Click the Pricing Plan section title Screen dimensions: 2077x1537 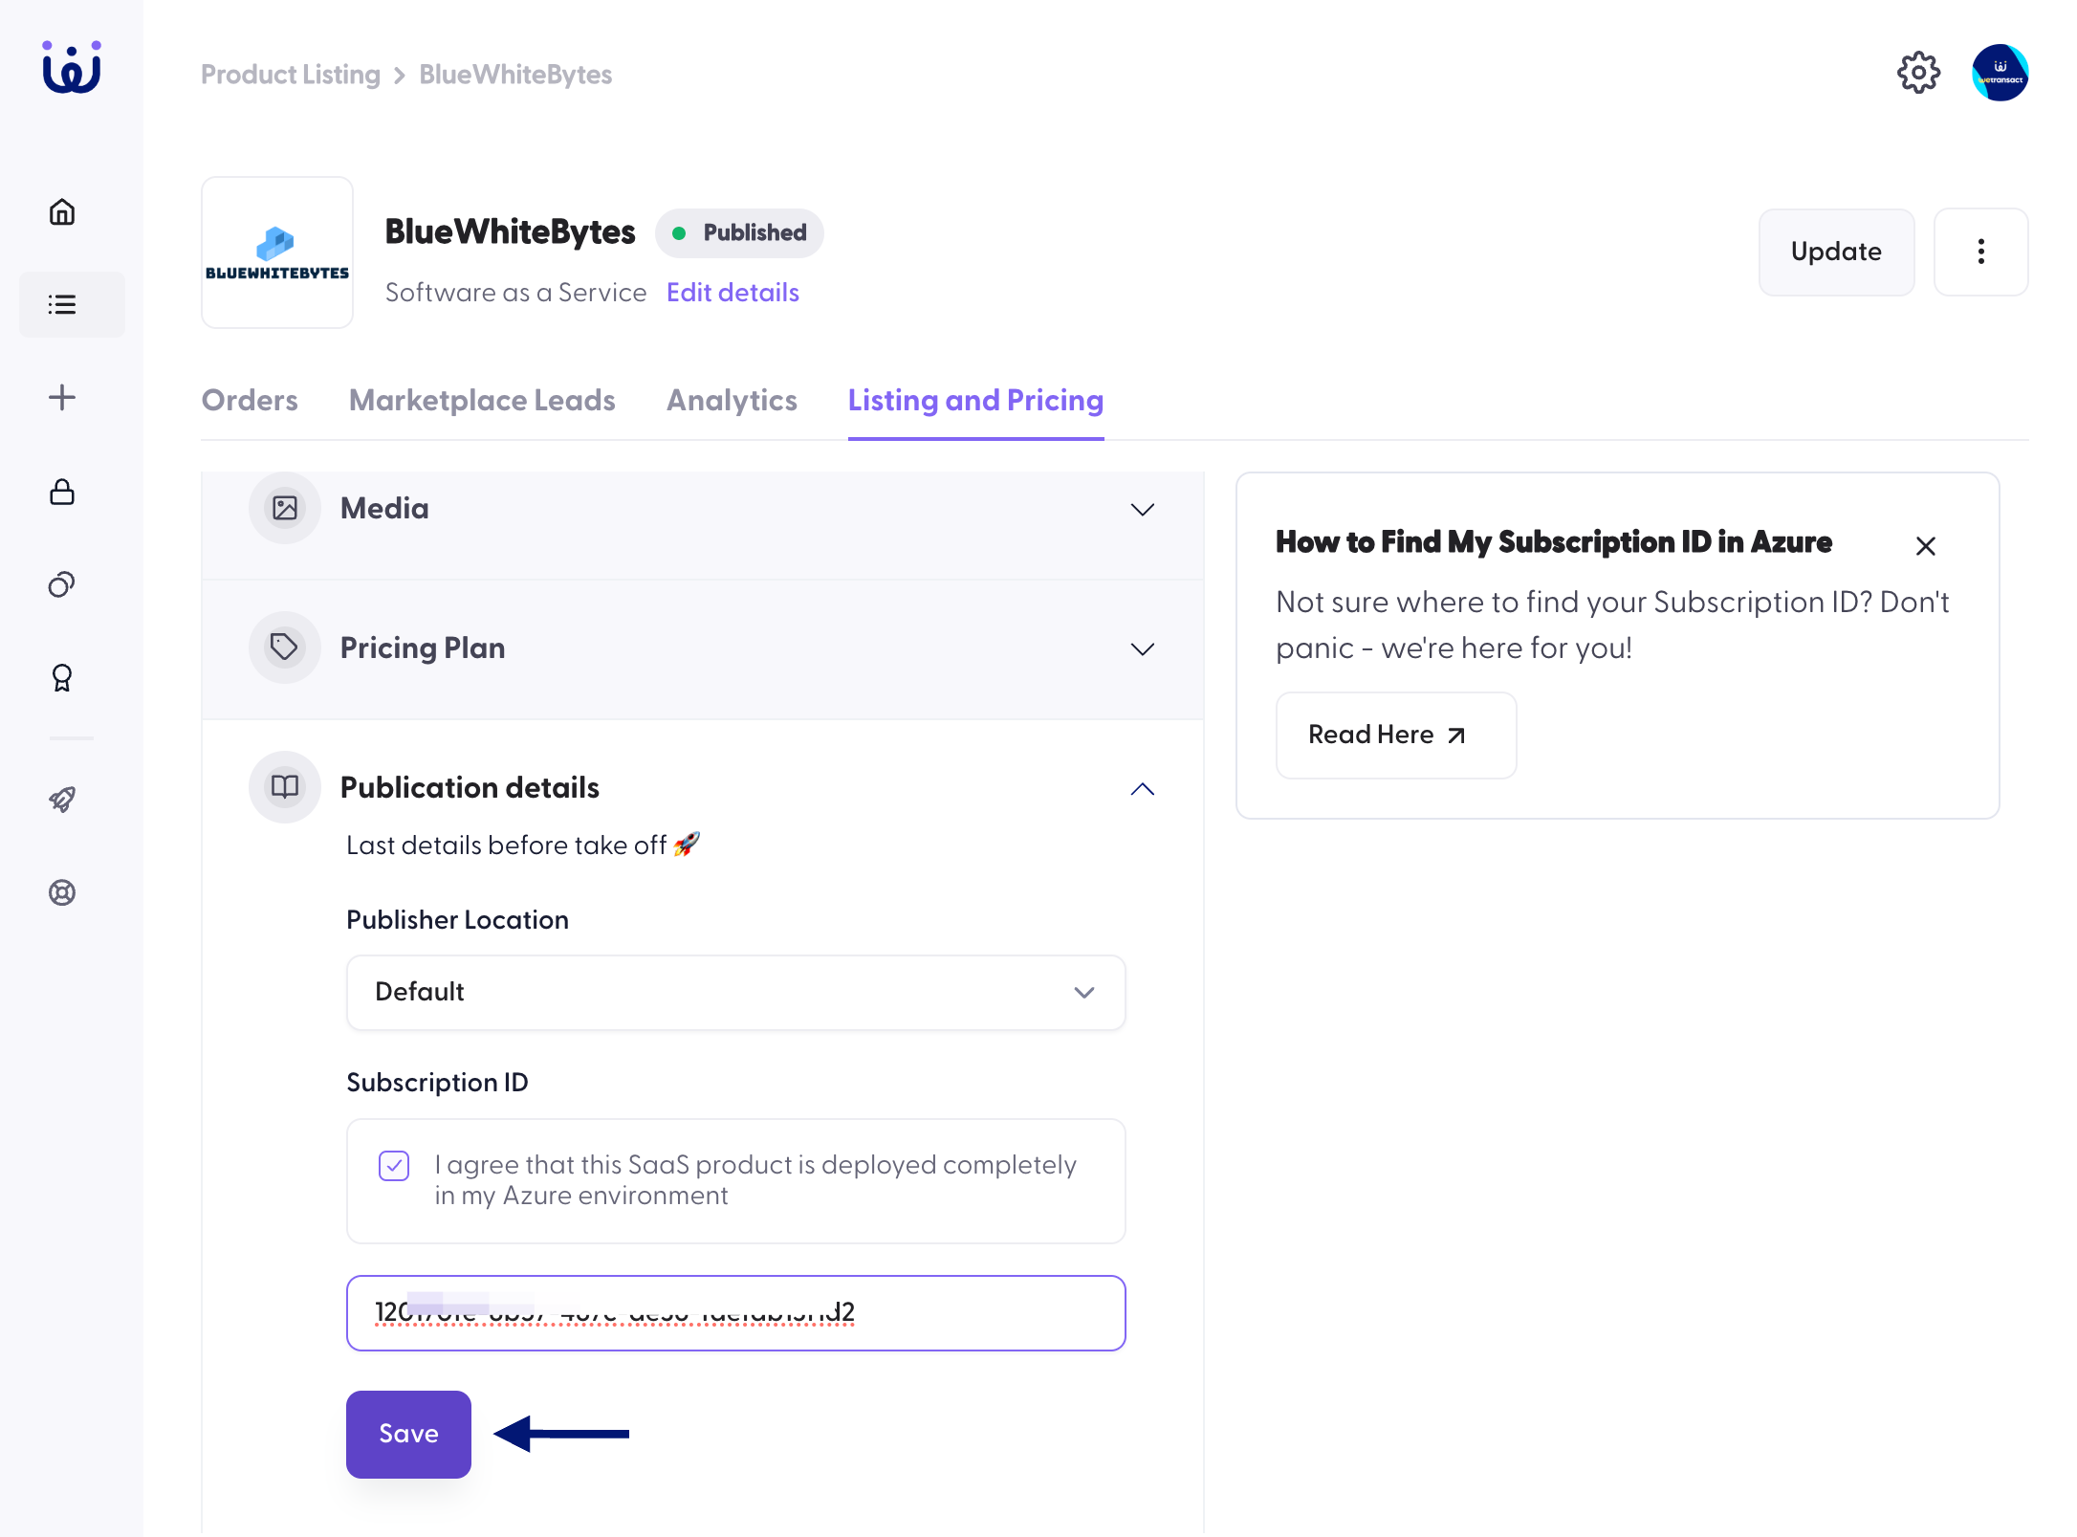(x=423, y=648)
